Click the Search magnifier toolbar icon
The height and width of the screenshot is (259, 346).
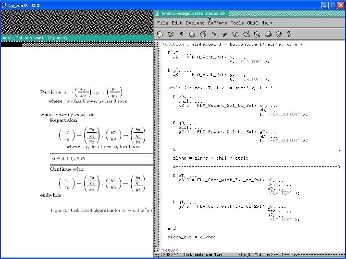click(x=257, y=34)
